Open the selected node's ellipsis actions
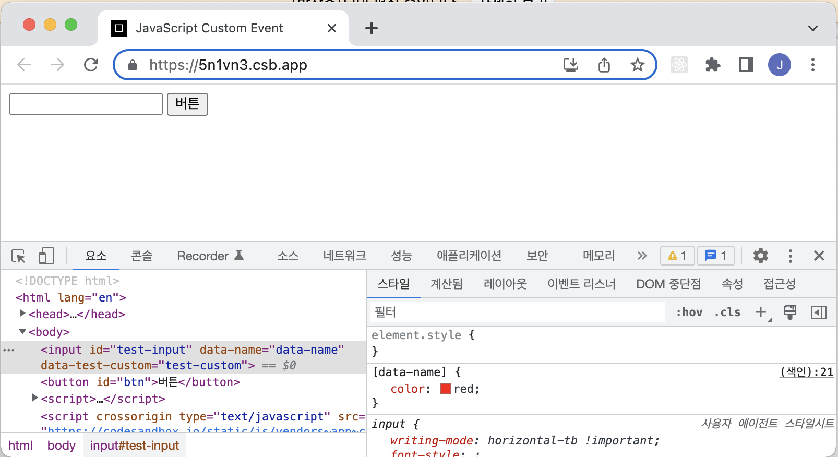 (9, 350)
